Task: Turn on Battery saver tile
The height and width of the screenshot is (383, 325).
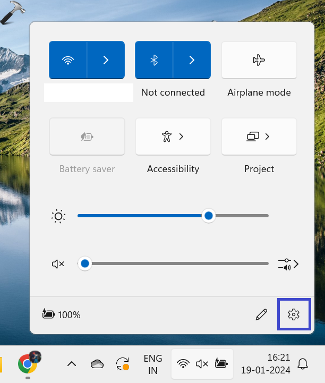Action: tap(87, 137)
